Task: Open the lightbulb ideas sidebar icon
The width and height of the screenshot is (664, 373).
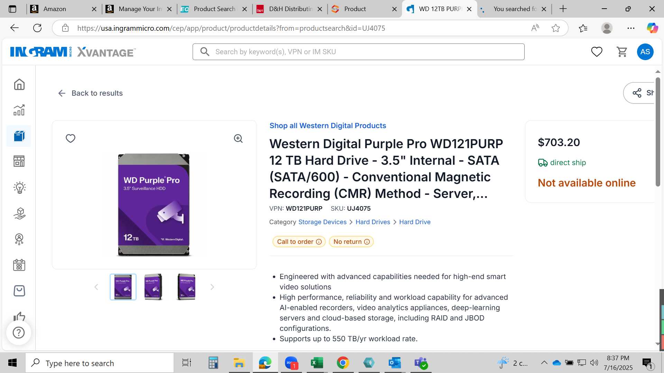Action: (19, 188)
